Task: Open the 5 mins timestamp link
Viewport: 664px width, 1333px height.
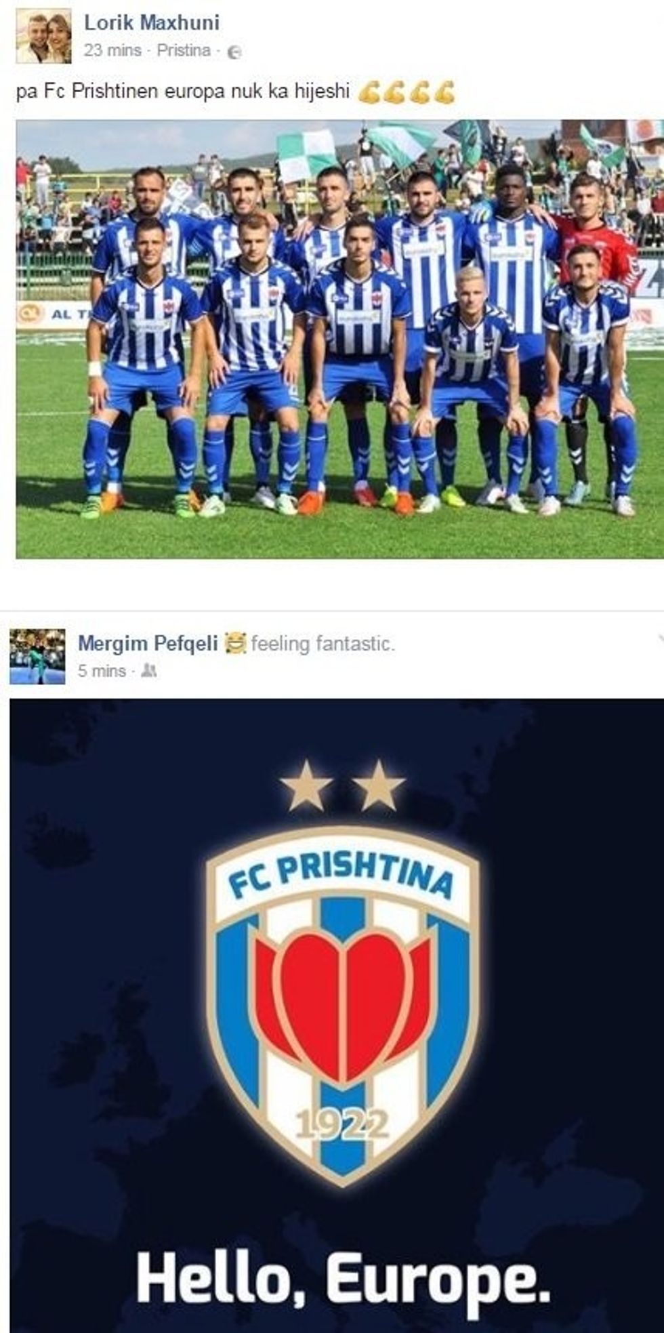Action: 102,671
